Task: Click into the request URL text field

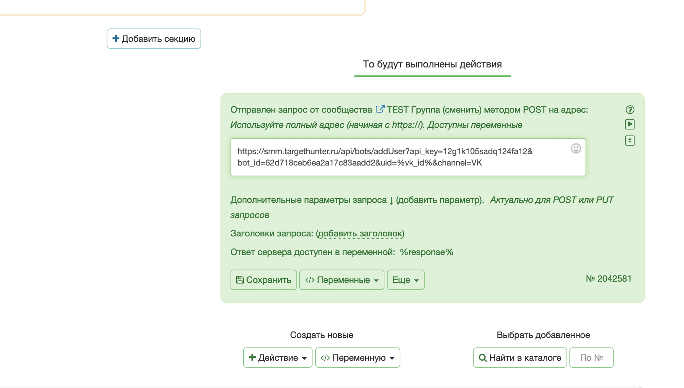Action: (x=392, y=157)
